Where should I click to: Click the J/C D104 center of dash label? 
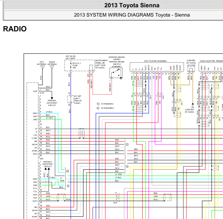pyautogui.click(x=191, y=63)
